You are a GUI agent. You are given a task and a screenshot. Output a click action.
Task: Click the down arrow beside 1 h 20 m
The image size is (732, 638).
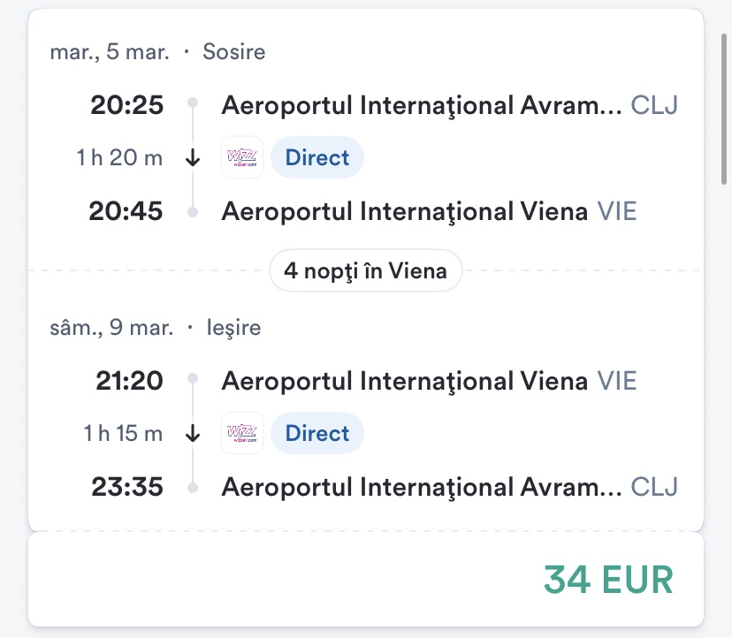click(x=194, y=158)
